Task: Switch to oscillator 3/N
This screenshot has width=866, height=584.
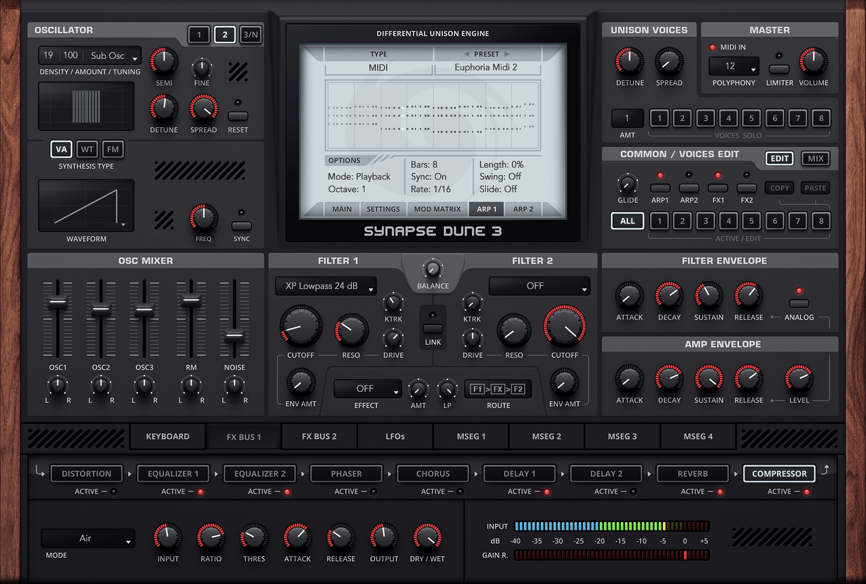Action: pyautogui.click(x=251, y=34)
